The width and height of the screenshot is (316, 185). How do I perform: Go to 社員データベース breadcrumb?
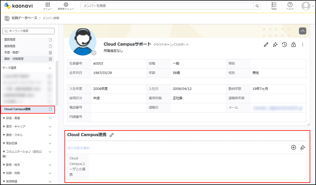point(24,18)
